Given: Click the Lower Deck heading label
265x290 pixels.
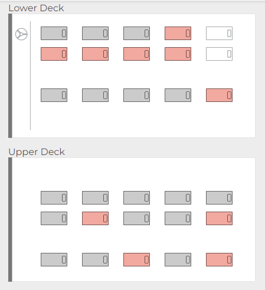Looking at the screenshot, I should pyautogui.click(x=36, y=8).
